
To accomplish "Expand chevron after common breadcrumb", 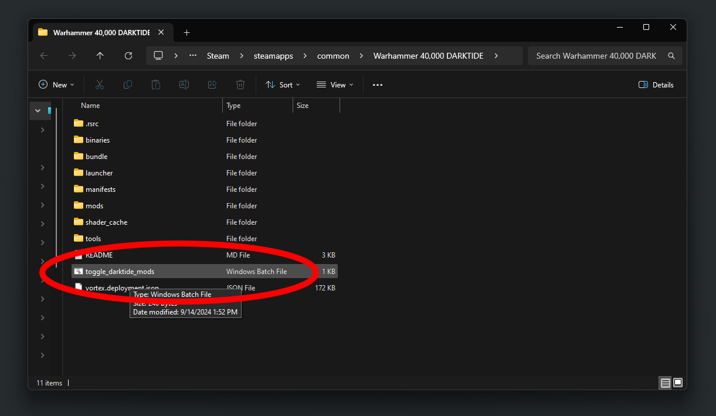I will click(361, 56).
